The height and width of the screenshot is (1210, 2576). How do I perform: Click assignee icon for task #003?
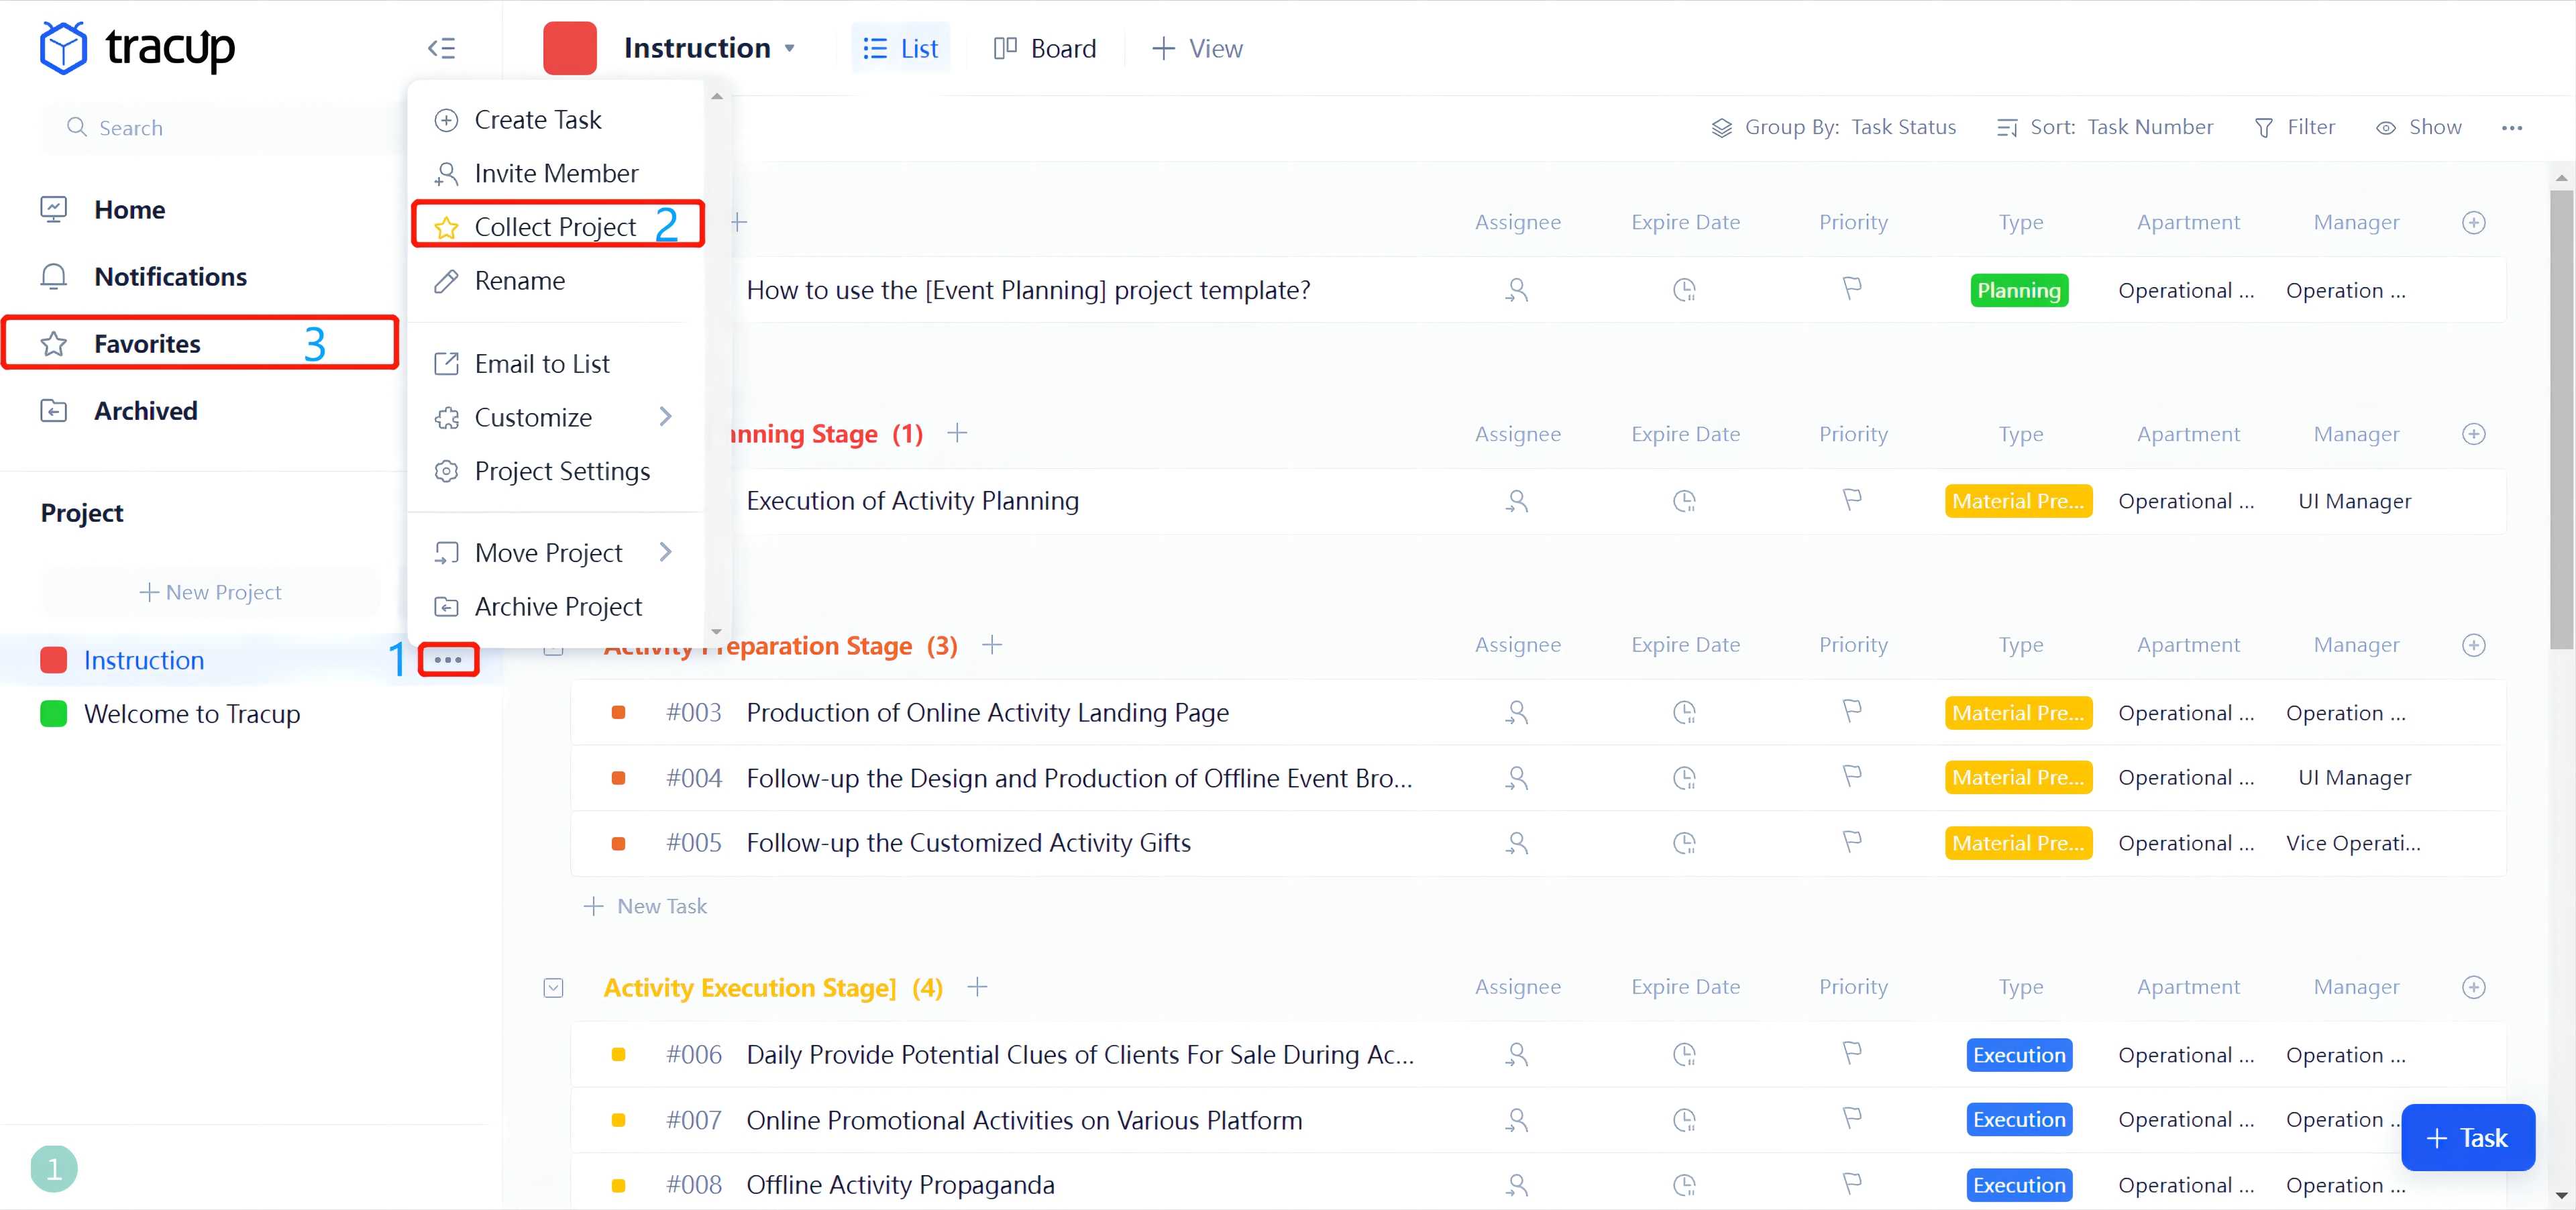point(1516,713)
